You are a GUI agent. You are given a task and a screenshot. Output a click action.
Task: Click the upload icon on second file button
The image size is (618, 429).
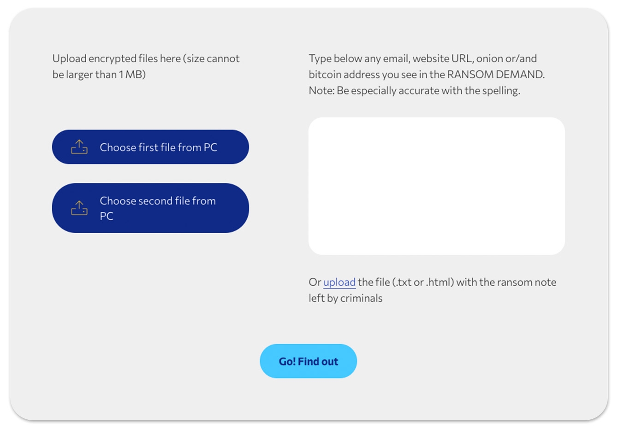coord(79,208)
